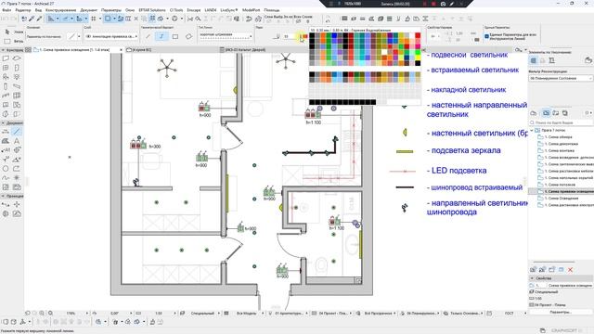Select the Marquee (Бегущ) tool
Viewport: 594px width, 334px height.
pos(7,41)
